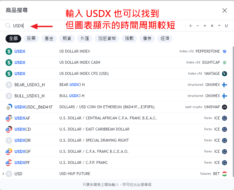Screen dimensions: 234x190
Task: Click the USDXOF currency pair flag icon
Action: (9, 152)
